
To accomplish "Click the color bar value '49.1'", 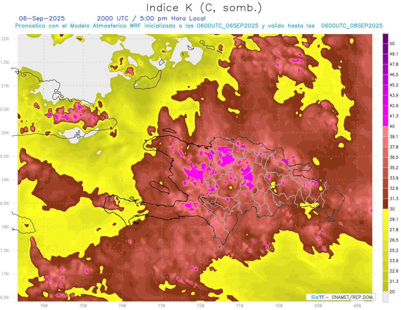I will (x=394, y=54).
